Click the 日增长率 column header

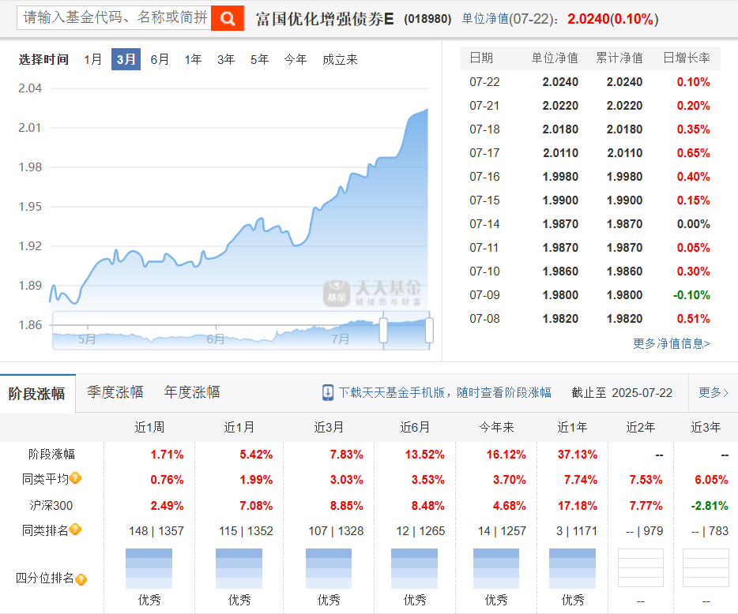(686, 58)
